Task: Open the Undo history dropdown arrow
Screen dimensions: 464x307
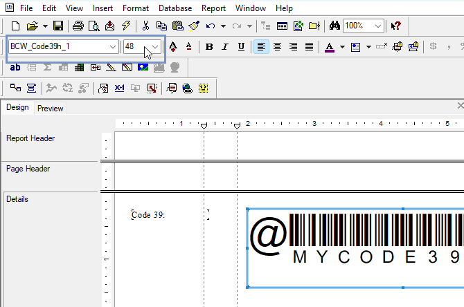Action: 224,26
